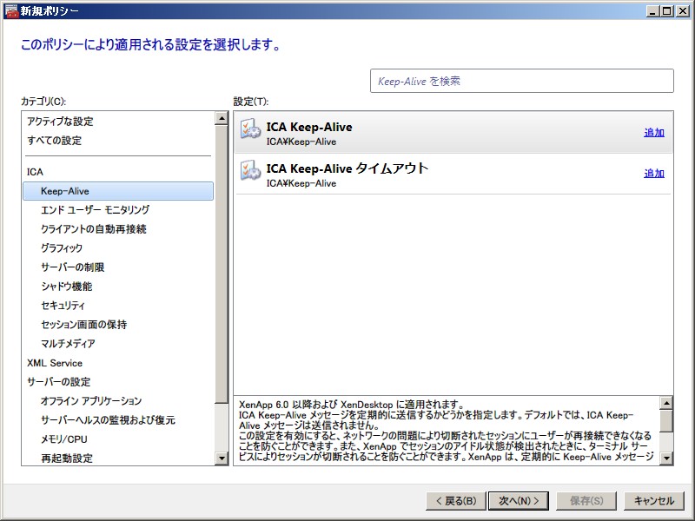Click the 新規ポリシー title bar icon

tap(10, 10)
